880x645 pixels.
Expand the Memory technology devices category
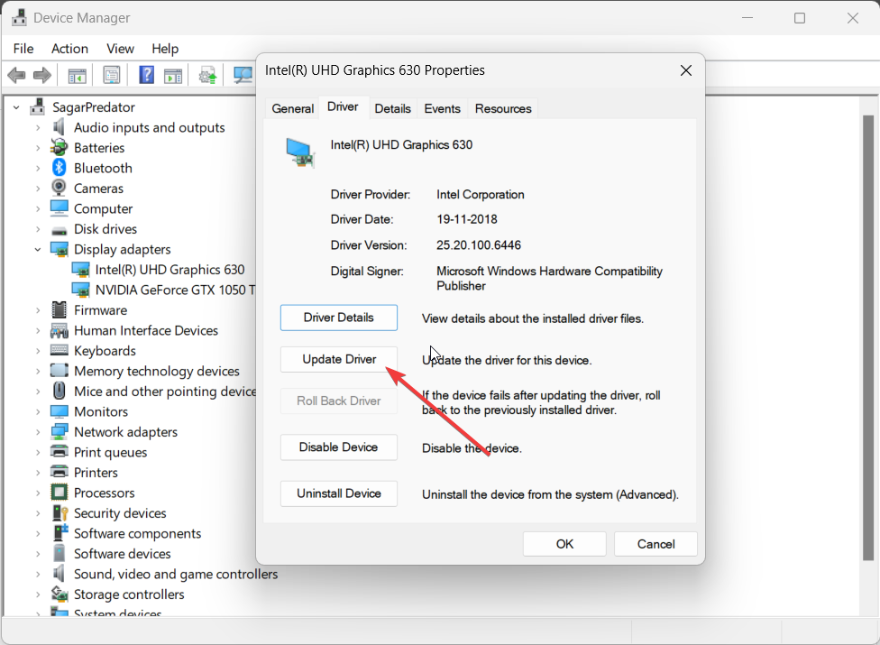38,371
